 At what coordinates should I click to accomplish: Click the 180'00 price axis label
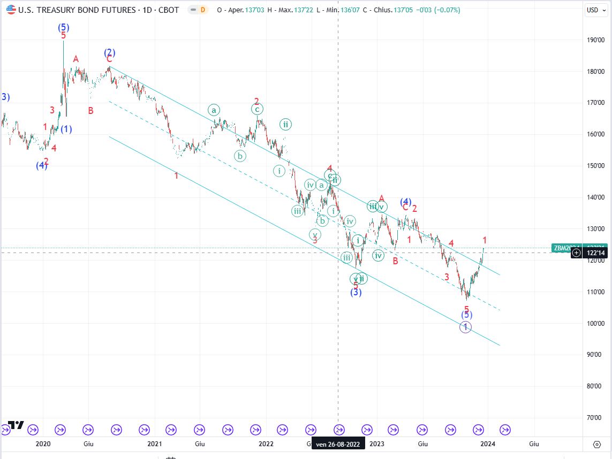(x=595, y=71)
